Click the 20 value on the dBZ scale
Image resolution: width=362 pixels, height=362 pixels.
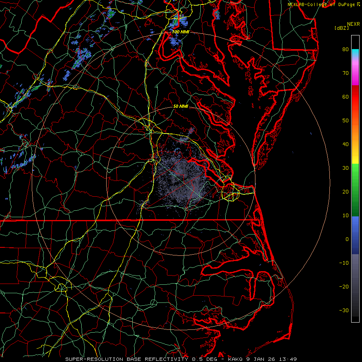click(346, 191)
